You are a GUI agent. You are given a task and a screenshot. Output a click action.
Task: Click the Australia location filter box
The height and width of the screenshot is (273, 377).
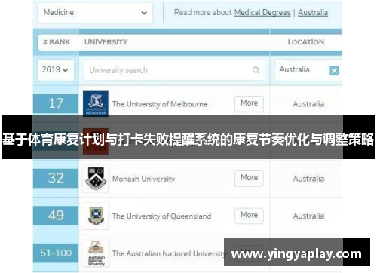pyautogui.click(x=308, y=70)
